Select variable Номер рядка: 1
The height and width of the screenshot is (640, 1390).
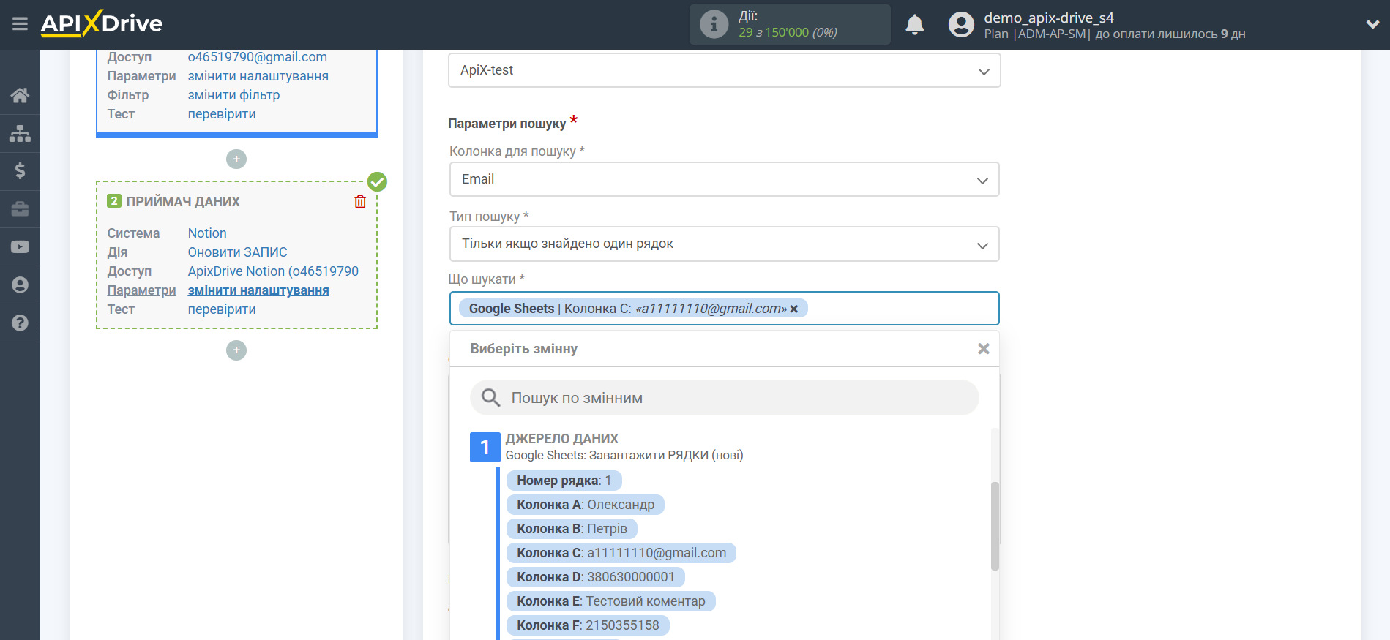[x=564, y=481]
